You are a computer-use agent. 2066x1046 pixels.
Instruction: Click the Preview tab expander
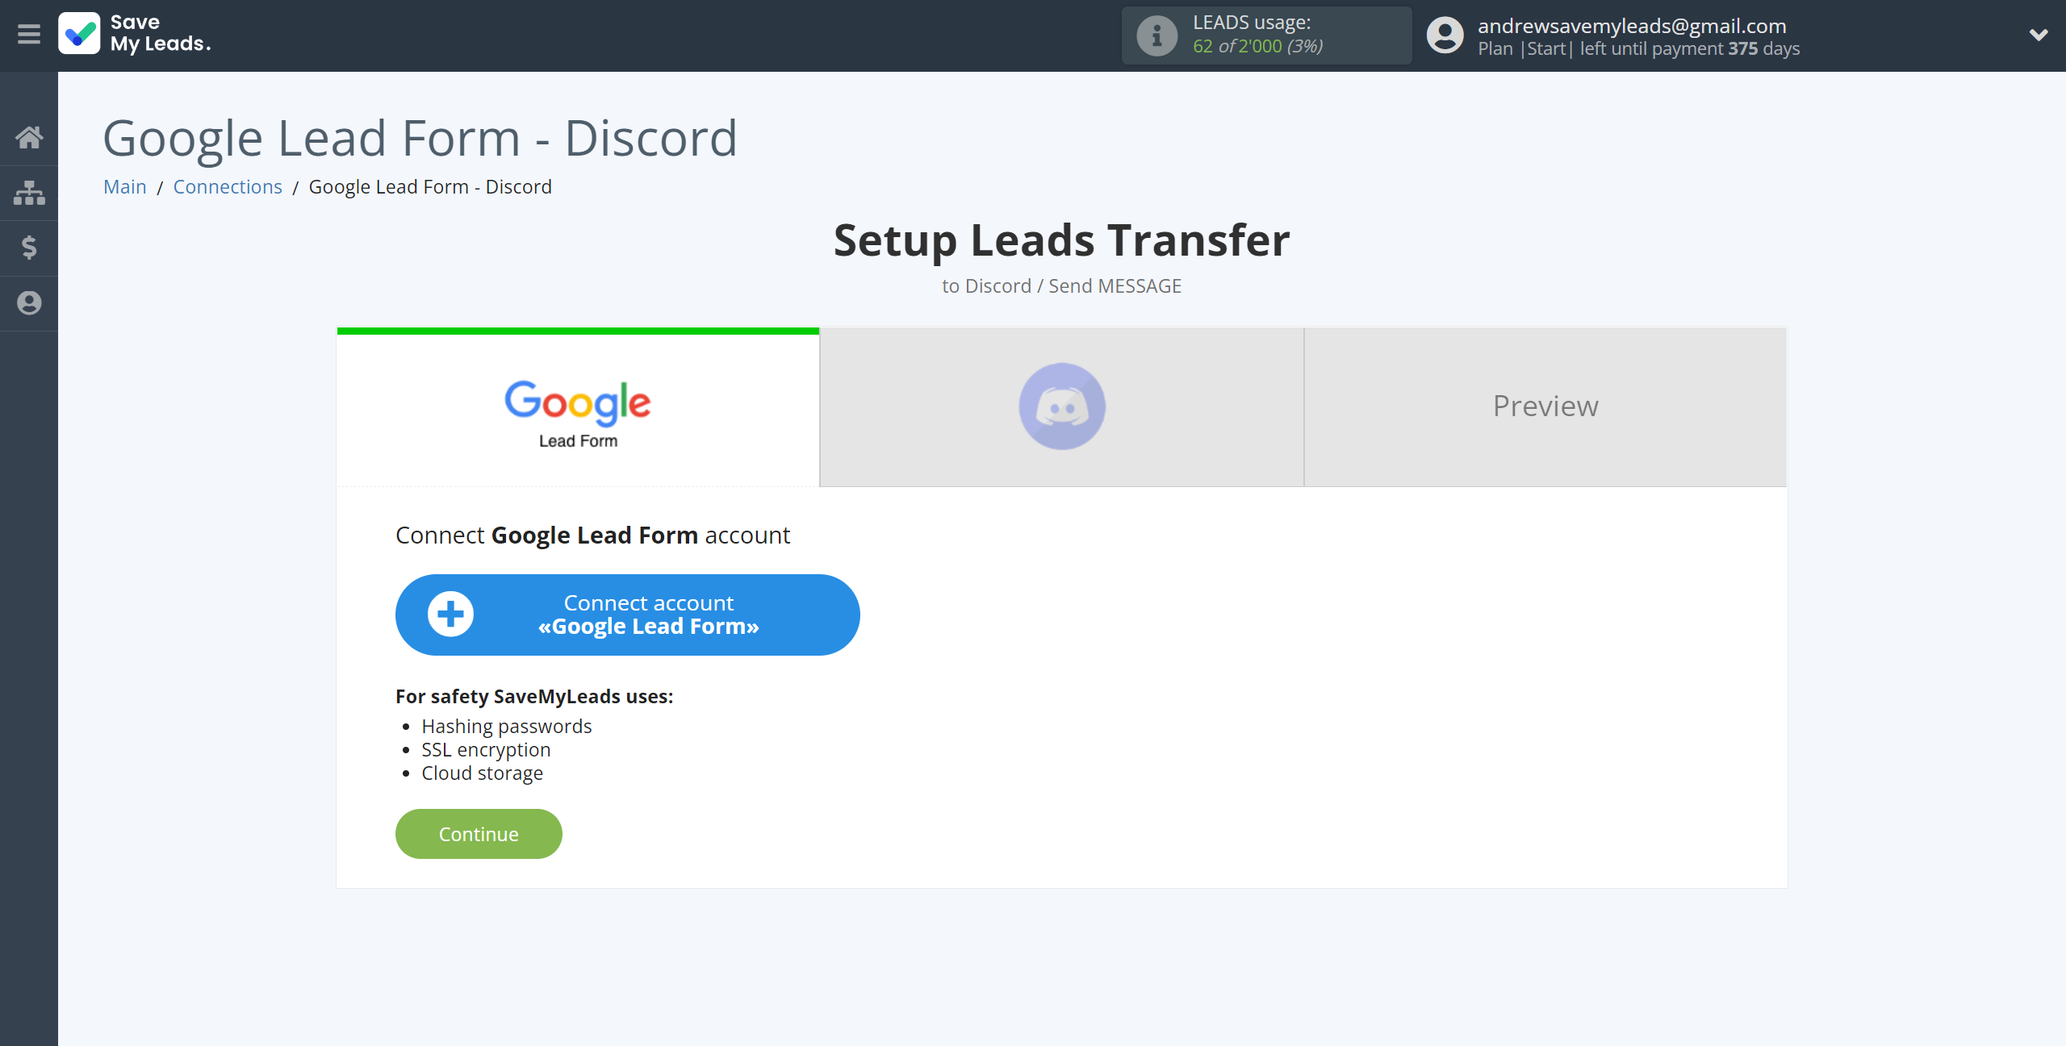(x=1545, y=406)
